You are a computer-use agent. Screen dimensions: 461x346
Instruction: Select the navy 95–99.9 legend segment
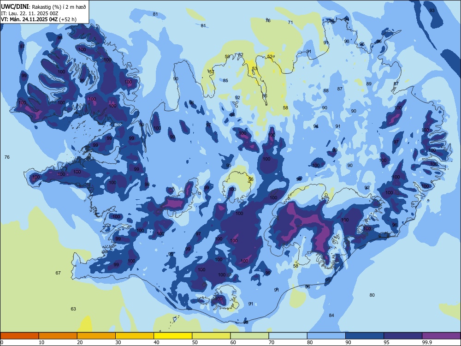point(403,336)
